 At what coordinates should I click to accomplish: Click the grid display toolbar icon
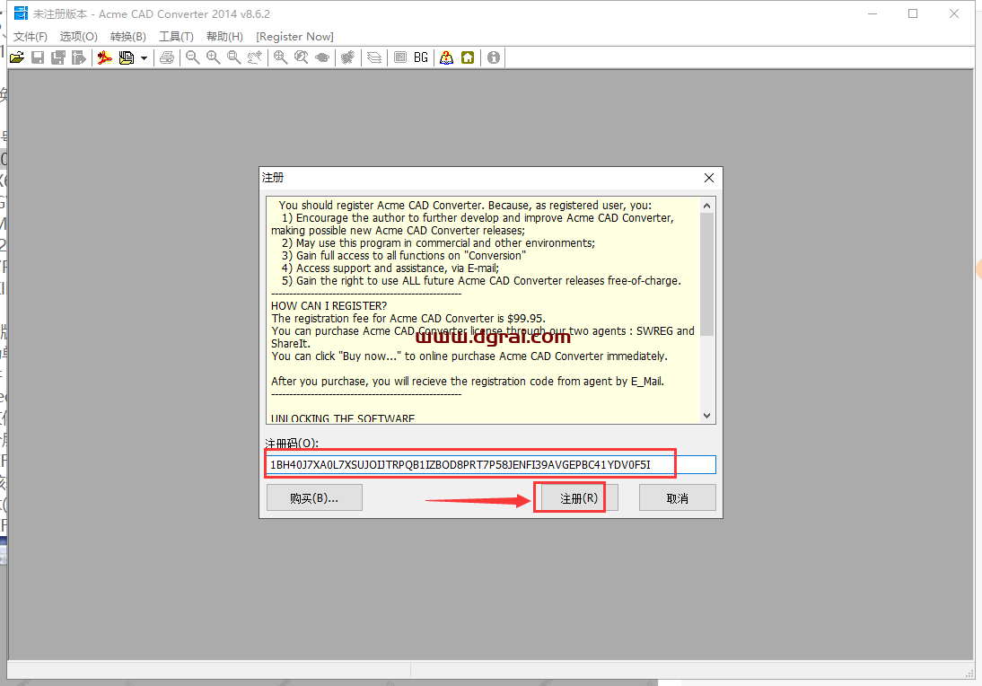coord(400,57)
